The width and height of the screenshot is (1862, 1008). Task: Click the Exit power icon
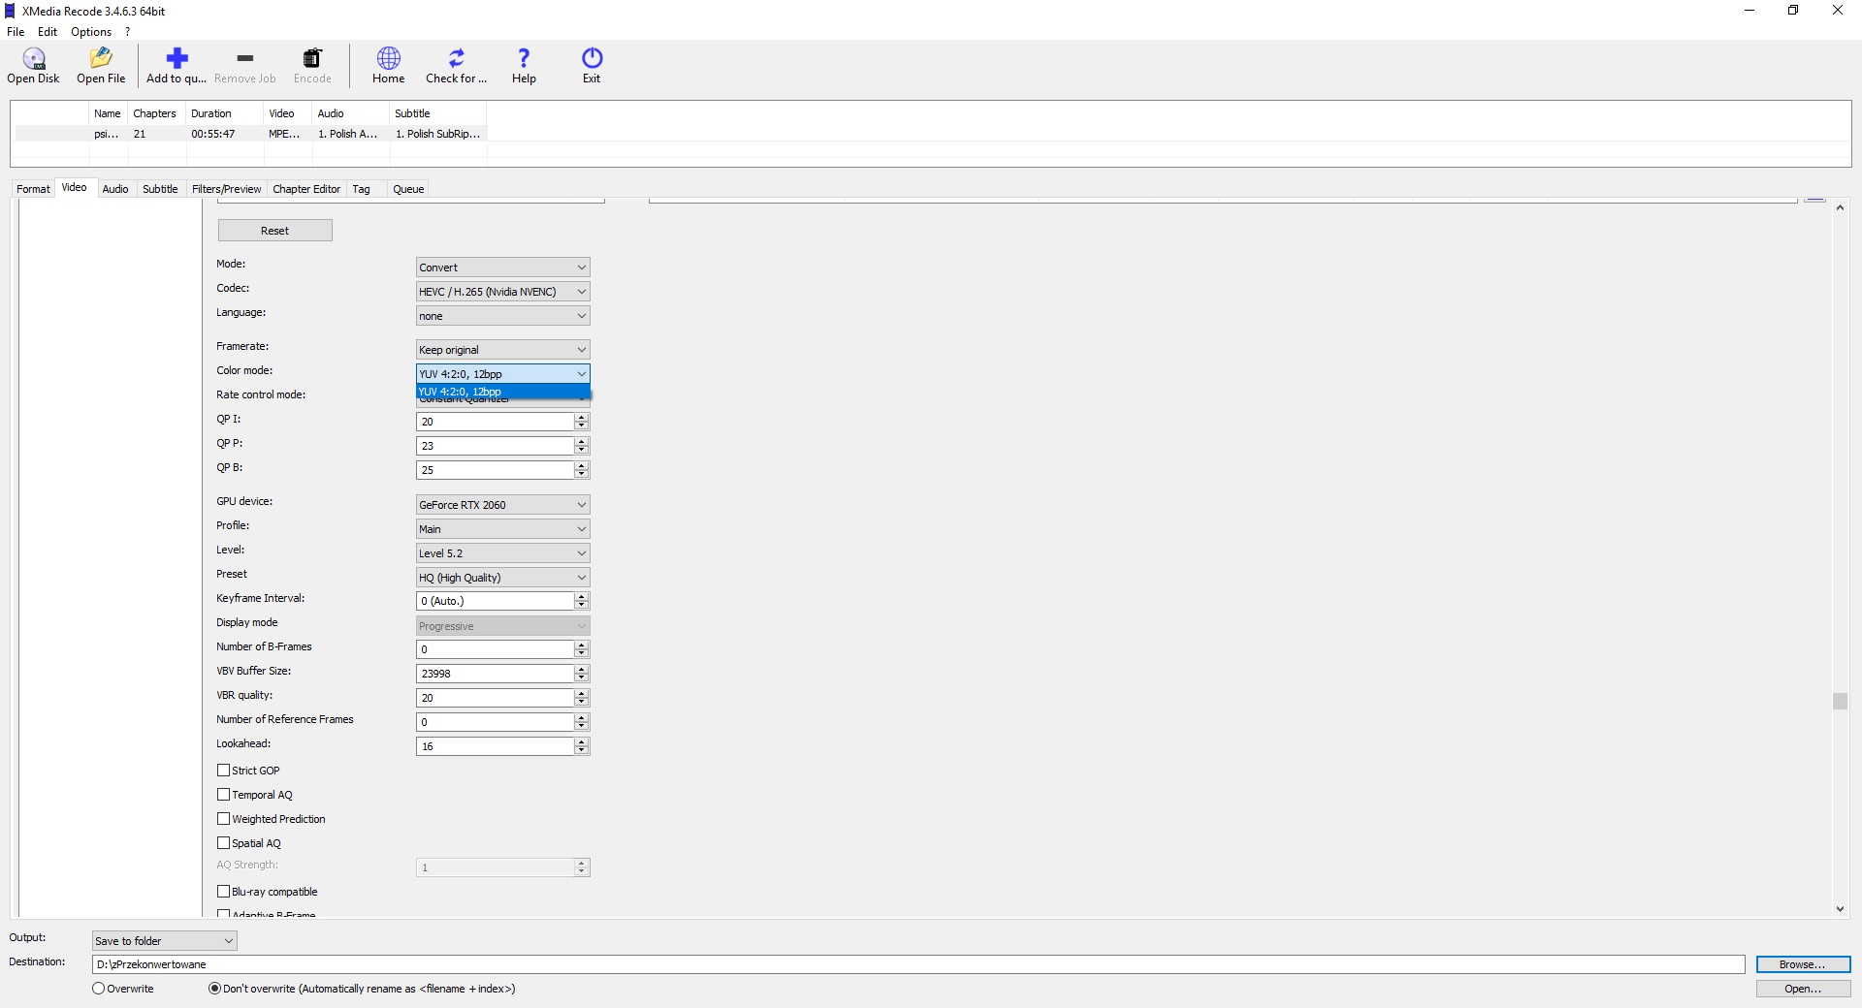[592, 59]
